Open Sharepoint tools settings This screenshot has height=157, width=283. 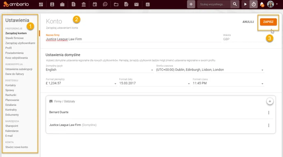[12, 126]
